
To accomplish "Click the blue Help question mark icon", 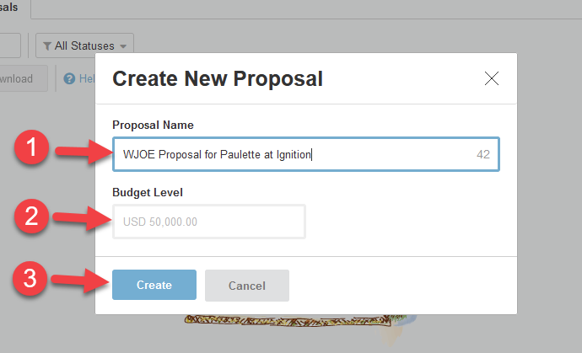I will [70, 79].
